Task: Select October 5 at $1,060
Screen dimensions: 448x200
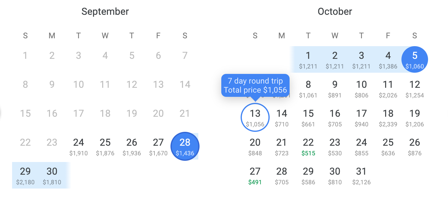Action: (x=415, y=59)
